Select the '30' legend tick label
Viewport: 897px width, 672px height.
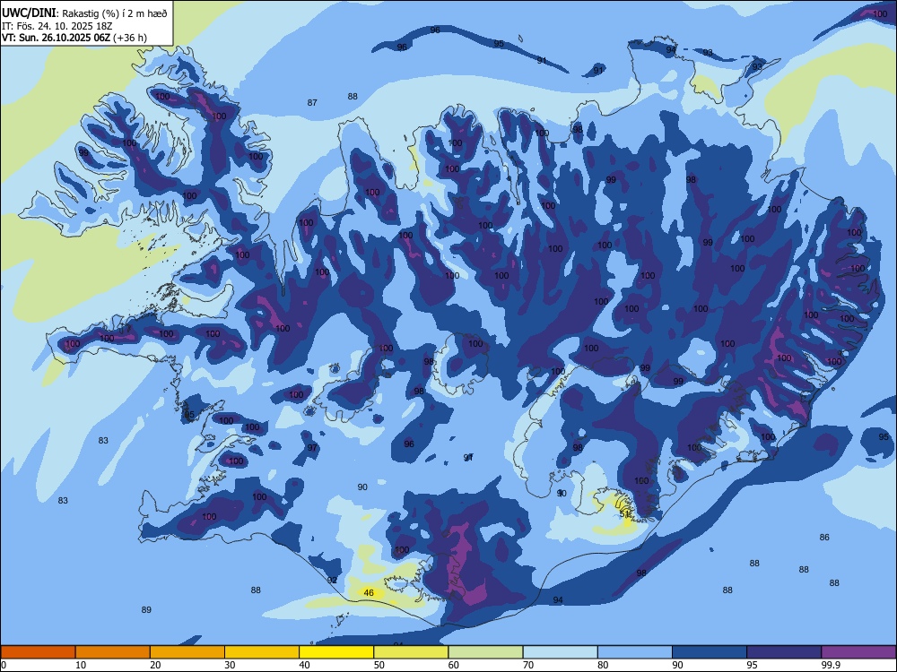230,665
